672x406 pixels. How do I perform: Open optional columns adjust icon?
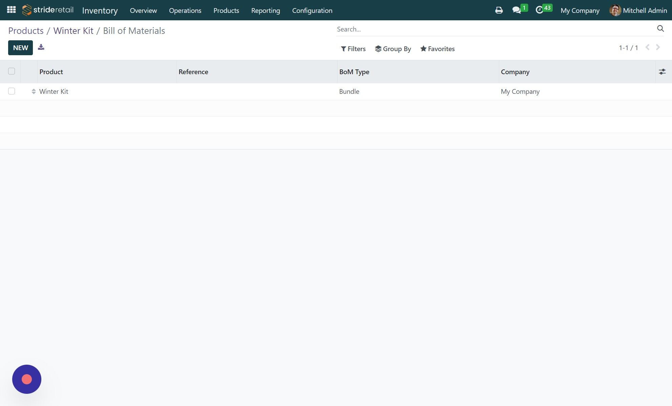(662, 71)
